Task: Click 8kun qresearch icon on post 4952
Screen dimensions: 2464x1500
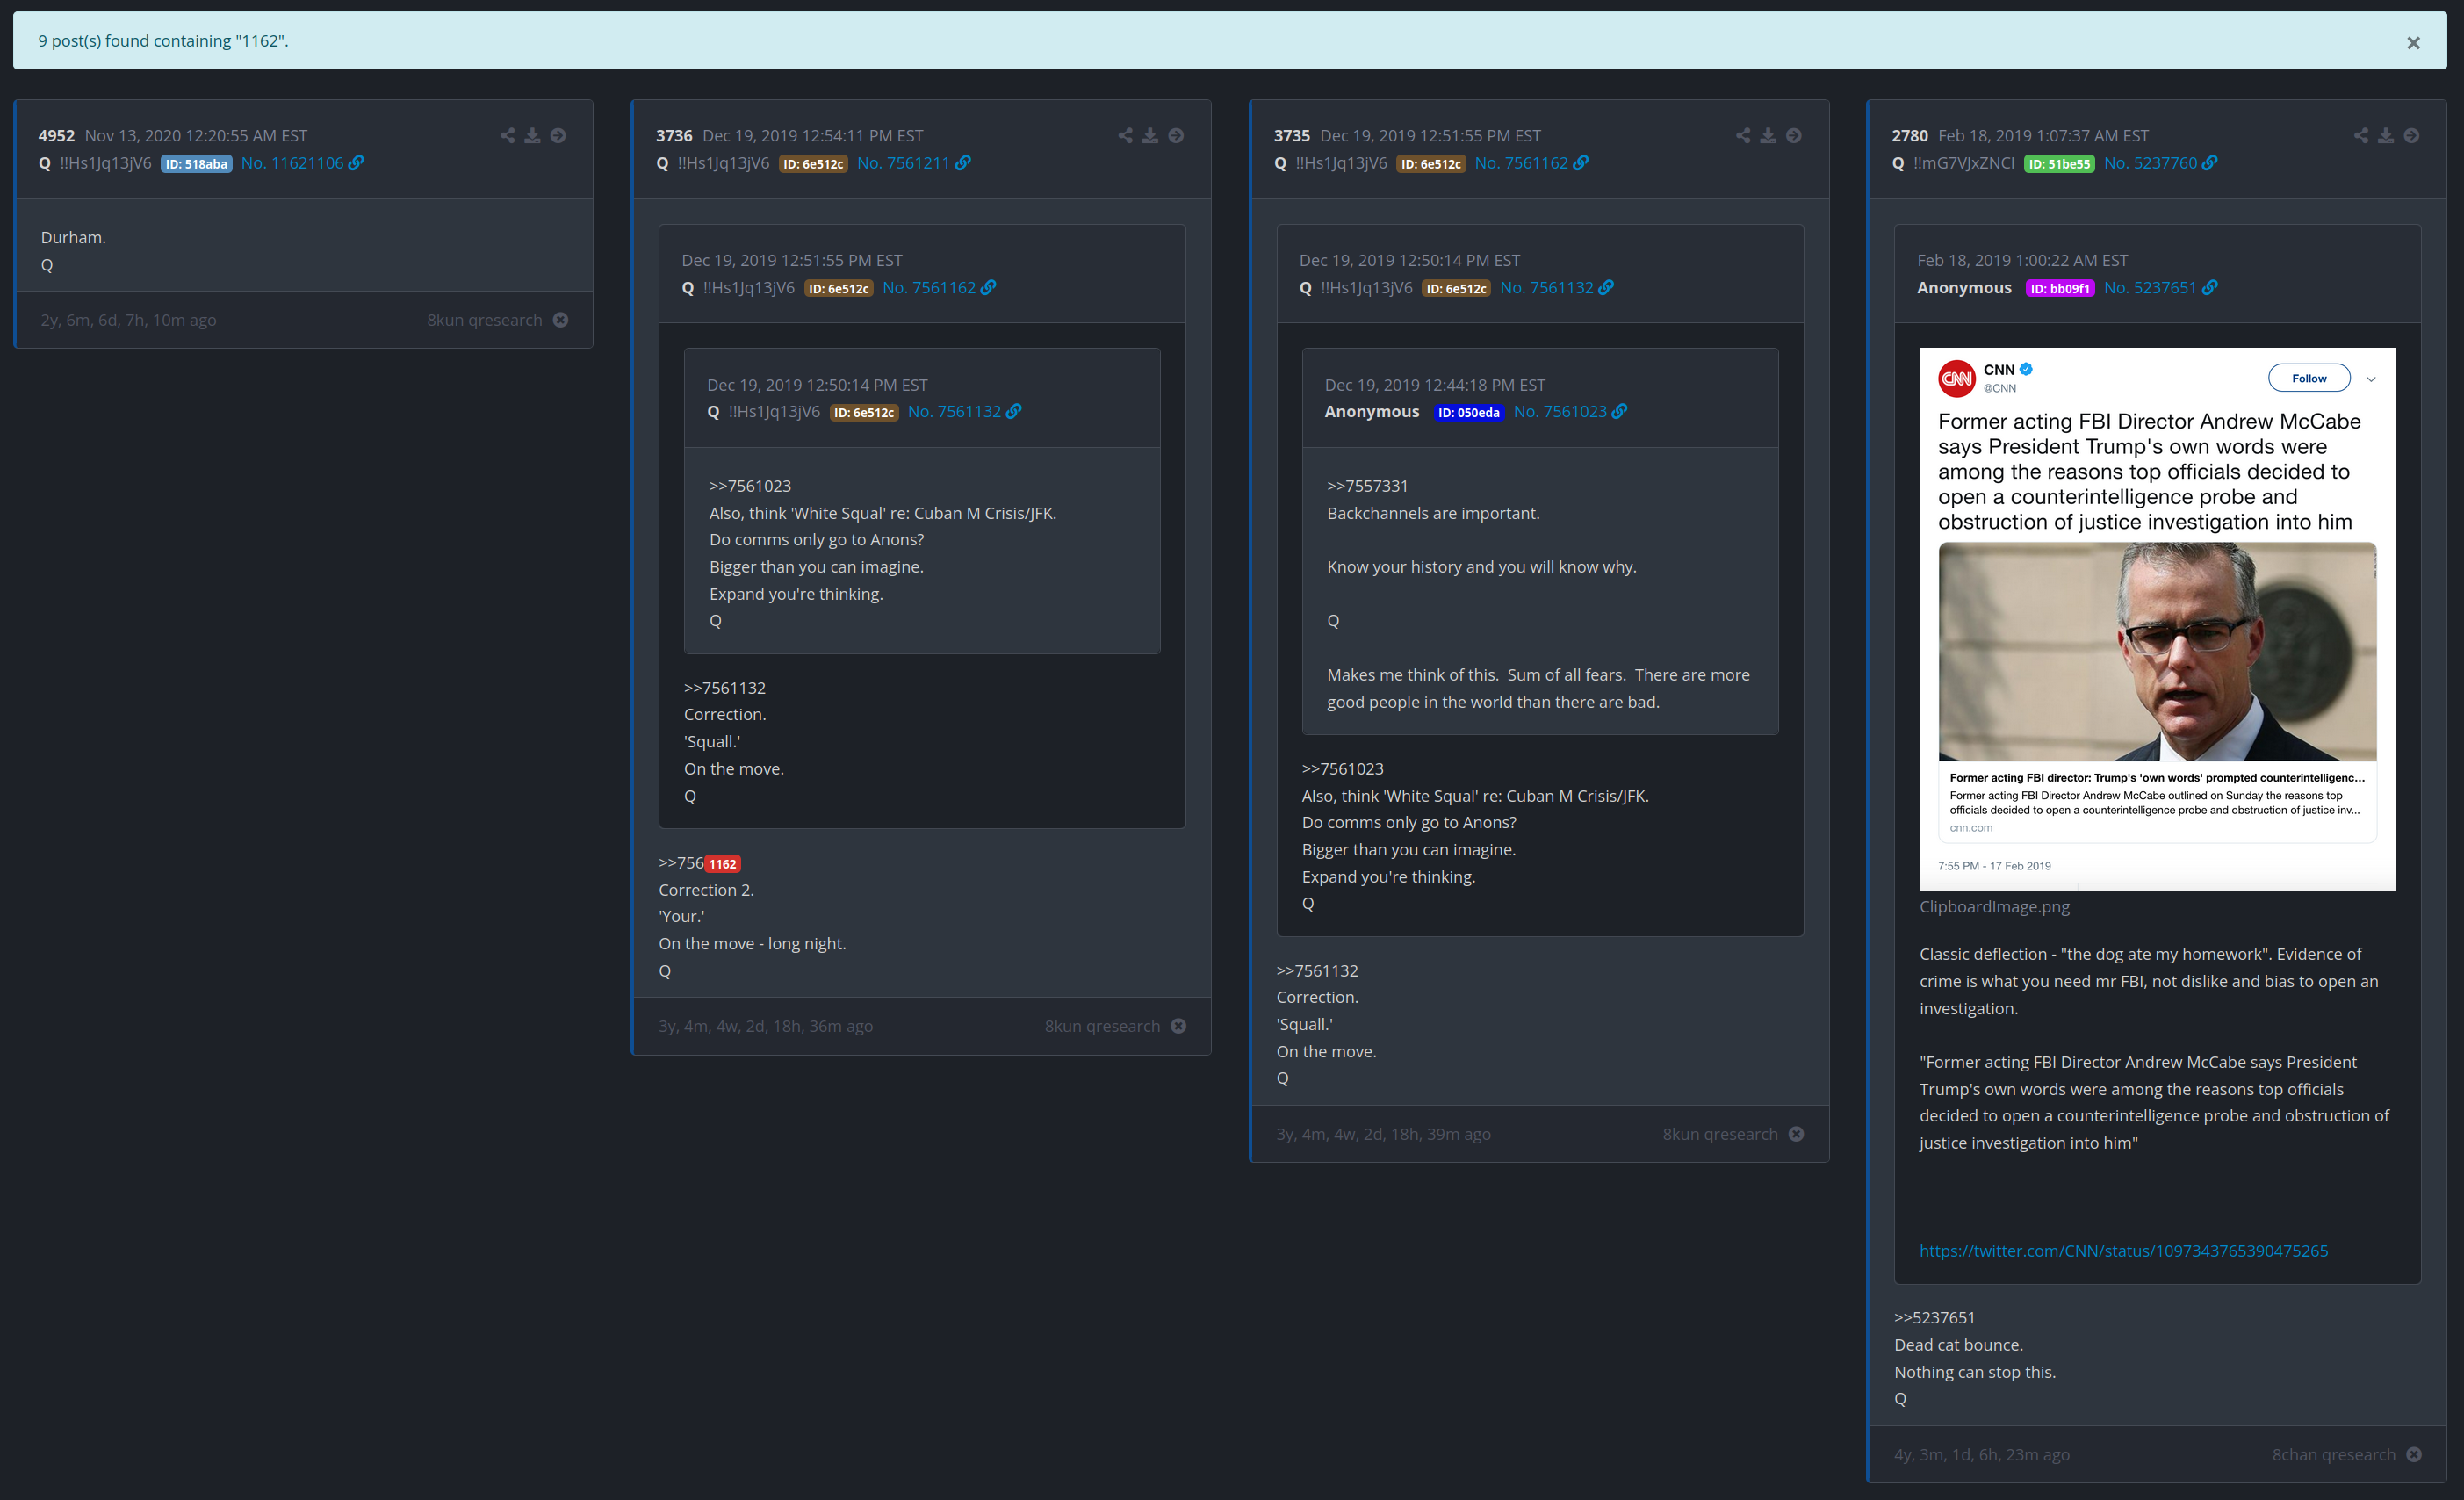Action: coord(561,320)
